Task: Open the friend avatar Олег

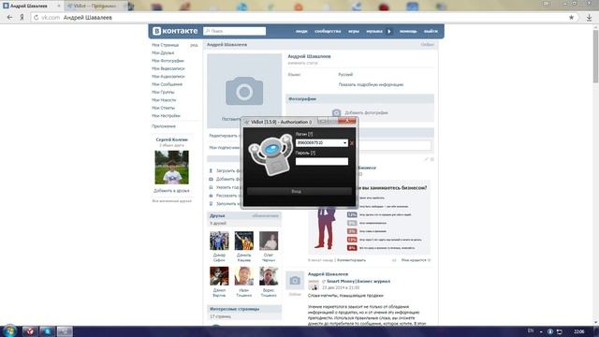Action: pos(269,241)
